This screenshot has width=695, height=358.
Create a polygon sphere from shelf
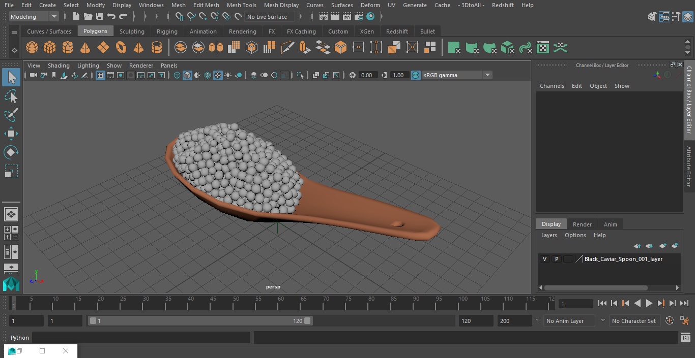tap(32, 48)
